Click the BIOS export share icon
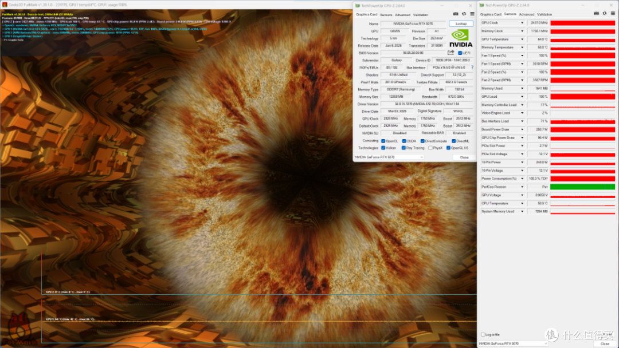Image resolution: width=619 pixels, height=348 pixels. pyautogui.click(x=451, y=53)
